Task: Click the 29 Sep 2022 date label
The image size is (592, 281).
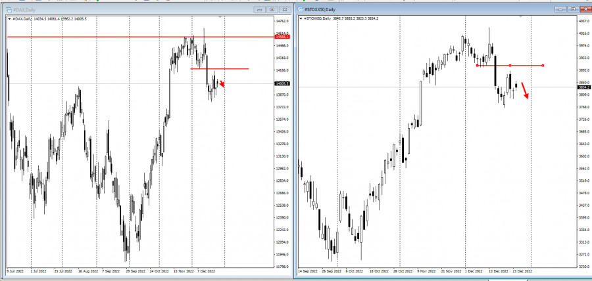Action: pos(136,271)
